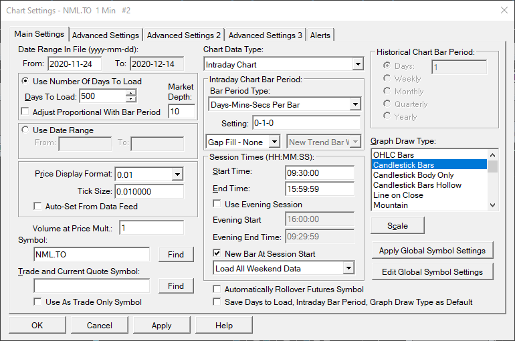Viewport: 515px width, 341px height.
Task: Click the Symbol field containing NML.TO
Action: pos(92,254)
